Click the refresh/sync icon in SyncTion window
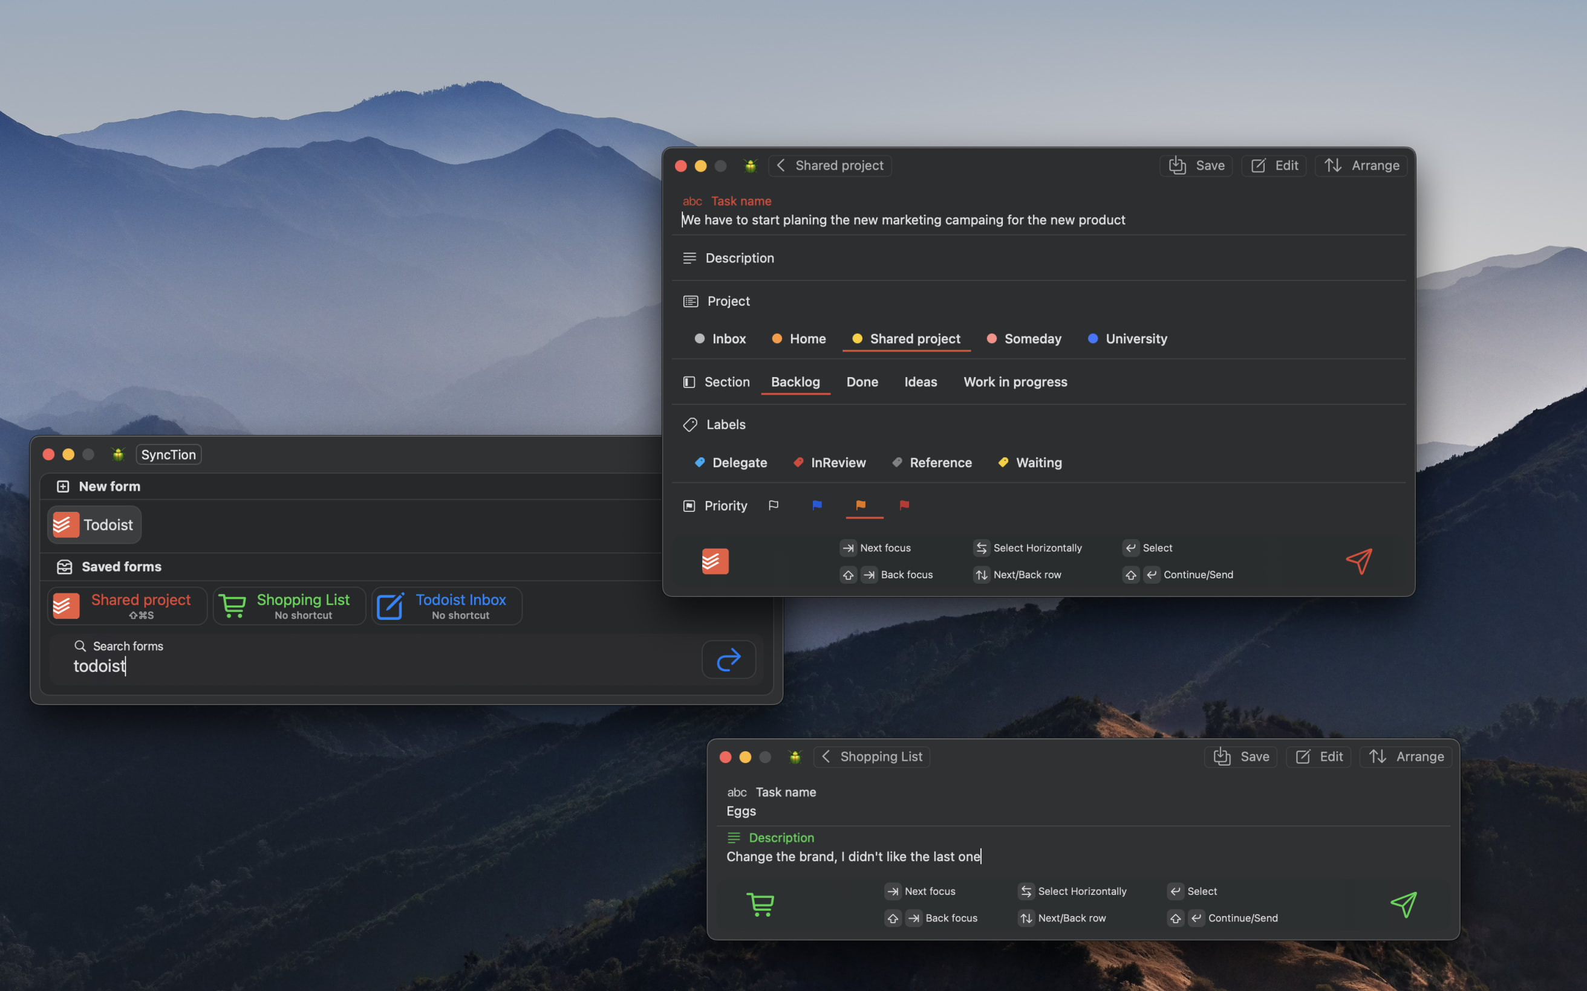The height and width of the screenshot is (991, 1587). click(728, 660)
